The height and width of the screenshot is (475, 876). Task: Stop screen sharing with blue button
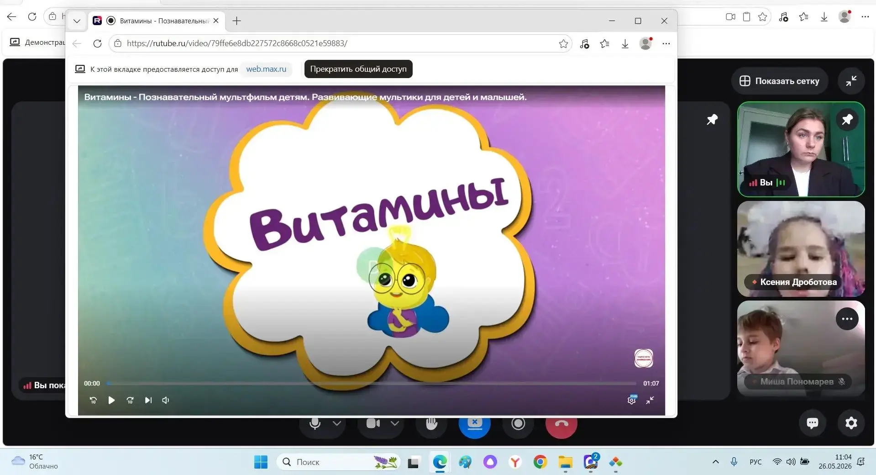475,424
